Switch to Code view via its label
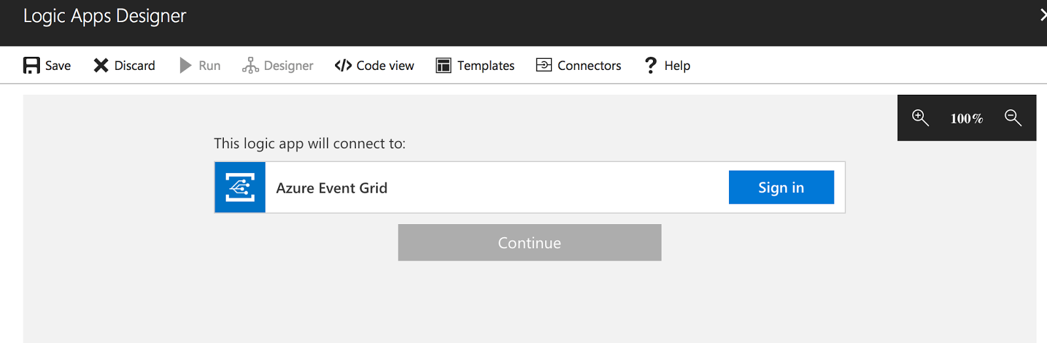 coord(385,65)
